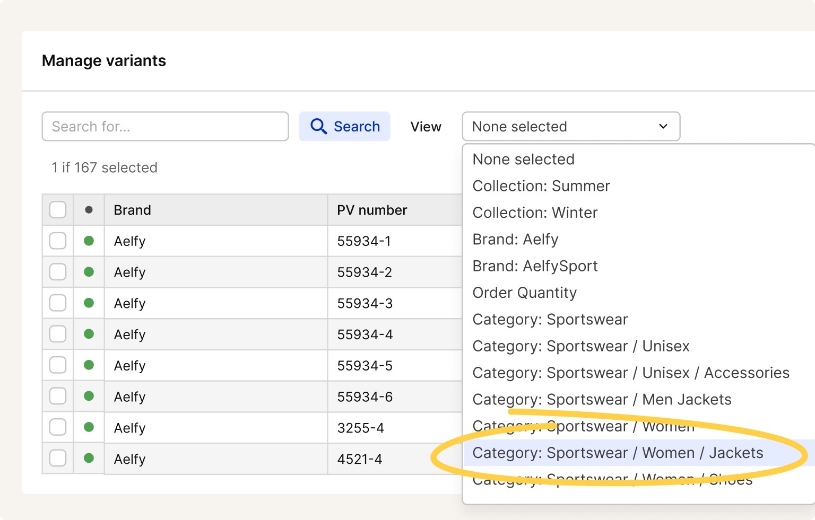Check the box for PV number 55934-2
The height and width of the screenshot is (520, 815).
(58, 272)
